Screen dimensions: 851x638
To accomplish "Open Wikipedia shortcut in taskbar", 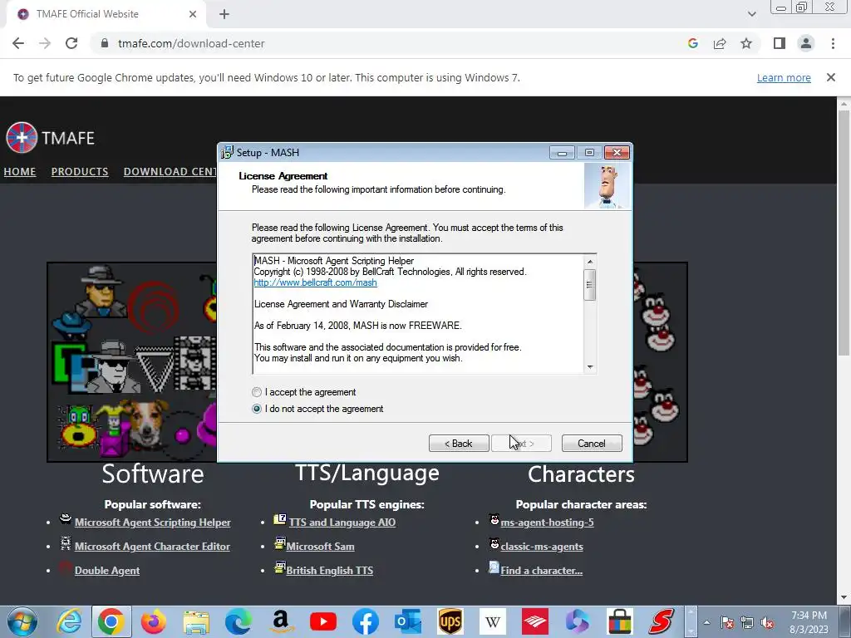I will 492,621.
